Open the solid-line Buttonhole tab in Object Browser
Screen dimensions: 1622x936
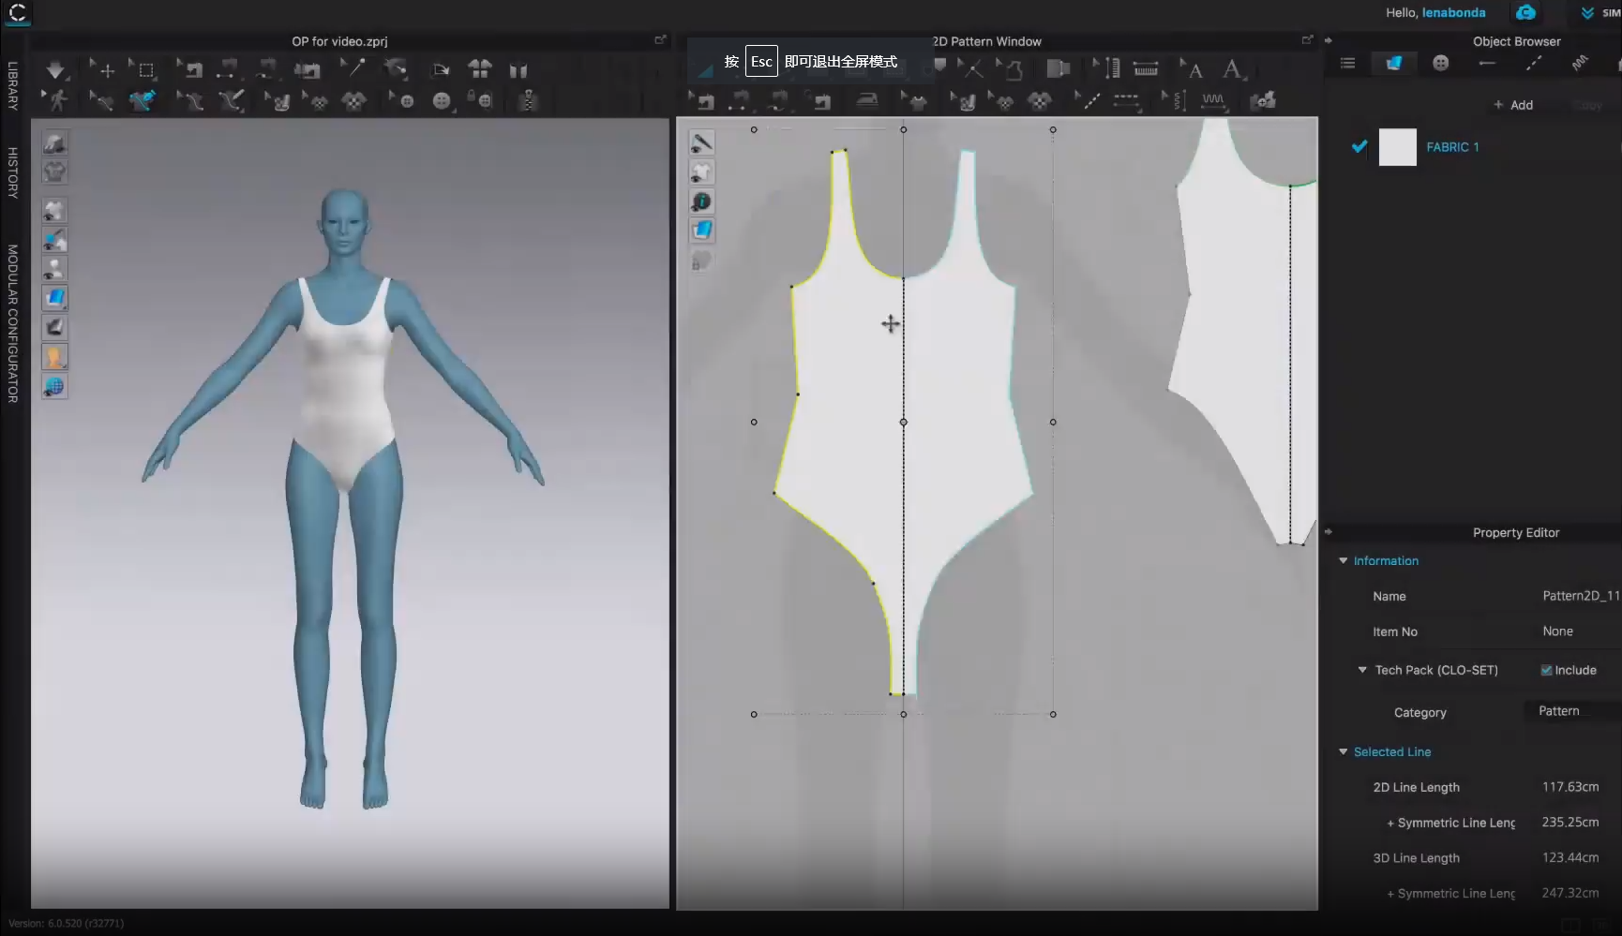pos(1487,63)
